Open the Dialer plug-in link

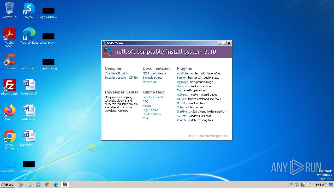180,86
